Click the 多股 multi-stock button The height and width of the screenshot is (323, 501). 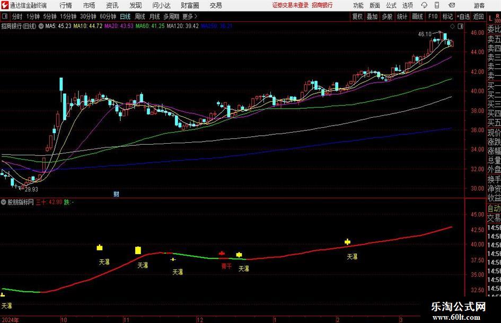pyautogui.click(x=387, y=16)
